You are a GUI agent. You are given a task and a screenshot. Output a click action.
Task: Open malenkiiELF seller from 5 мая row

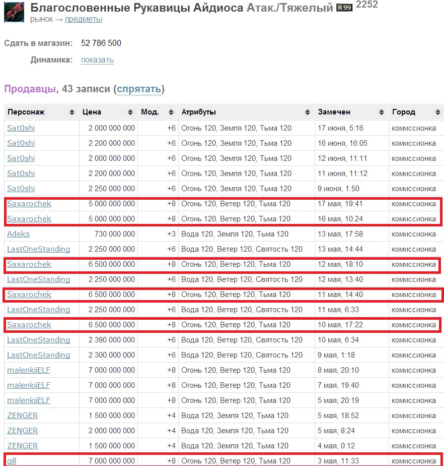coord(29,400)
